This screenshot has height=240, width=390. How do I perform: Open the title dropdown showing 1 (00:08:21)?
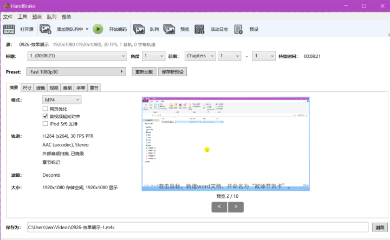(77, 56)
